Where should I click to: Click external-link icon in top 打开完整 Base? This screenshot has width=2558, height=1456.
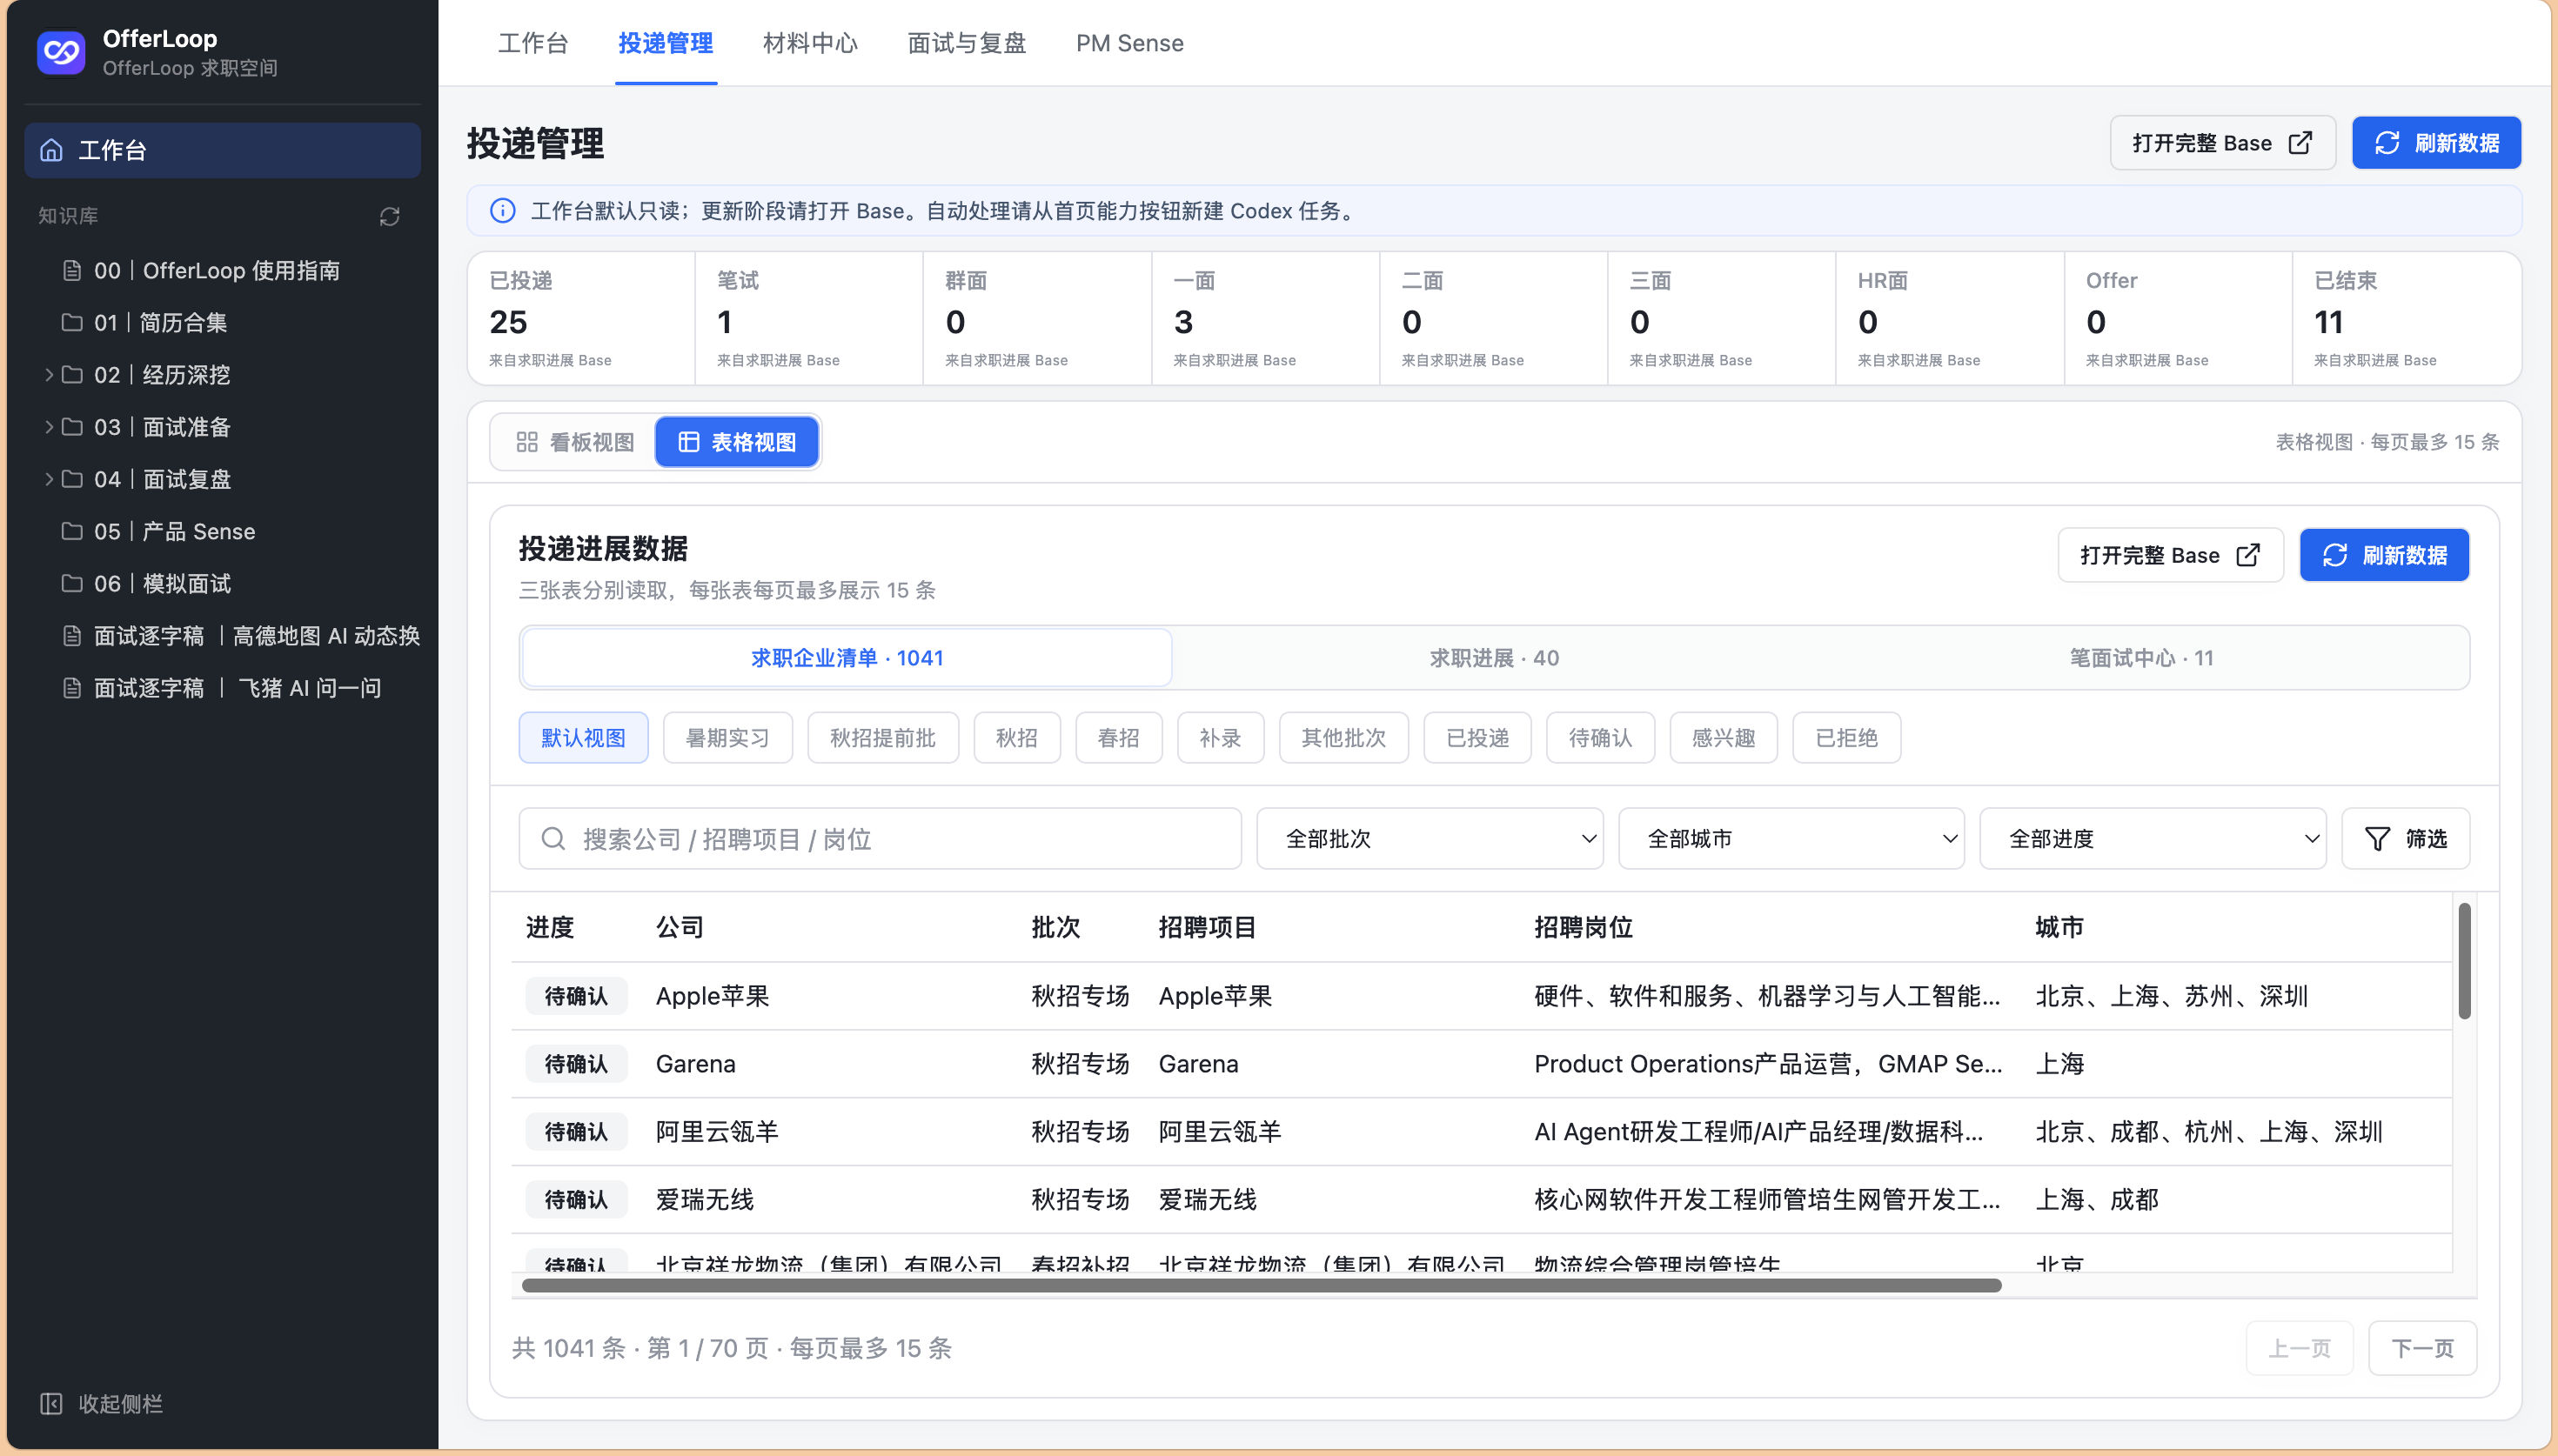click(x=2300, y=143)
